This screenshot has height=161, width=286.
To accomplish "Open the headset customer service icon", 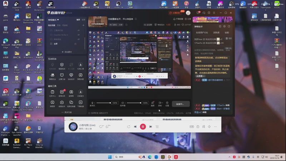I will (x=204, y=13).
